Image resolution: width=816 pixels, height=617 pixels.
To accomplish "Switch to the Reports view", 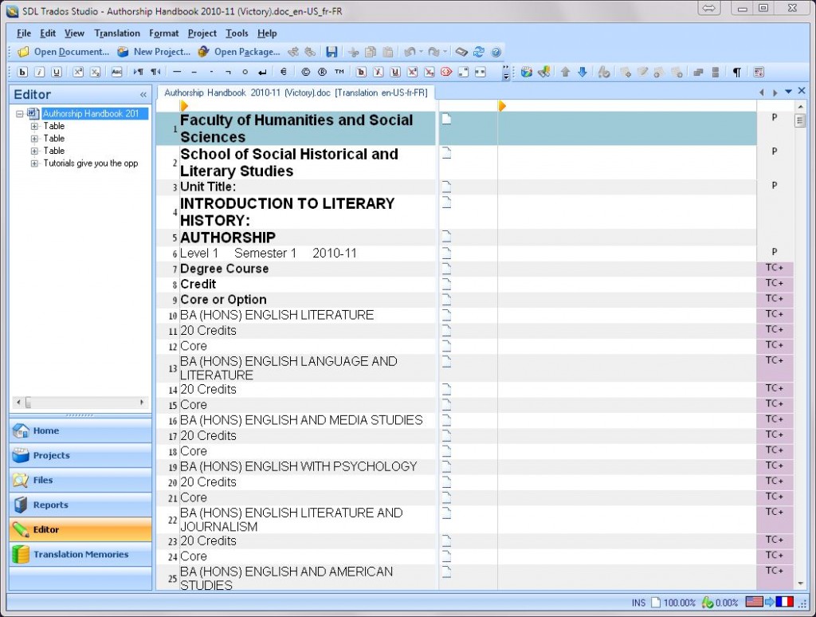I will [x=80, y=505].
